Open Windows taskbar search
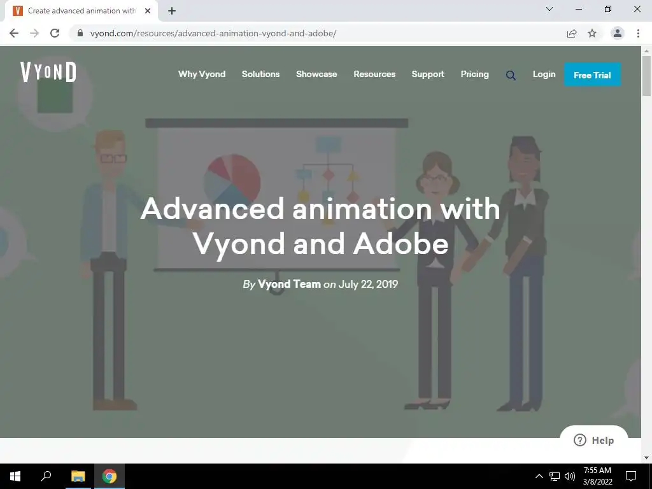Viewport: 652px width, 489px height. coord(46,476)
